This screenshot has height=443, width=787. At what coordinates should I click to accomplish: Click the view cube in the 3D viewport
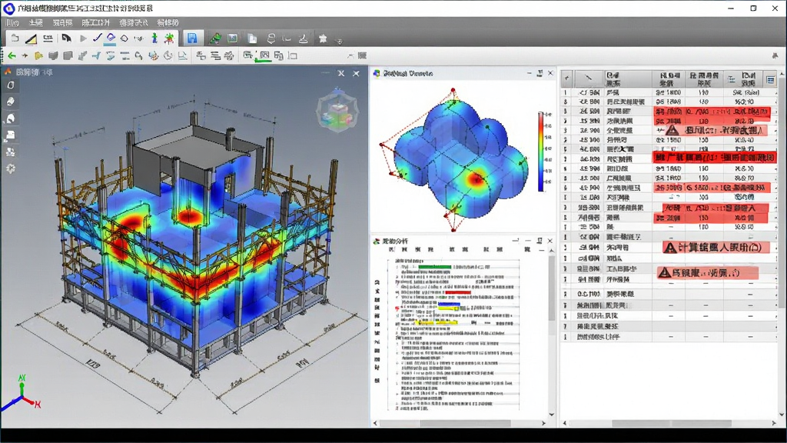337,112
